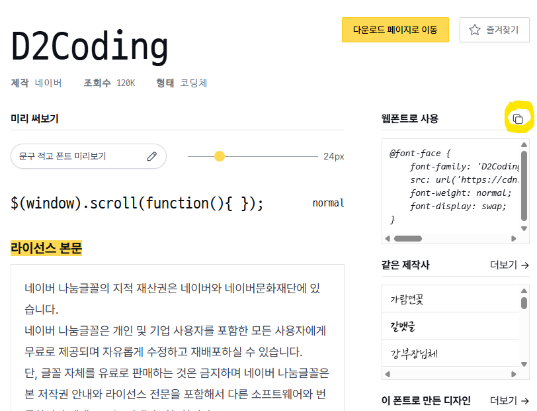Select the 강부장님체 font in the list
Image resolution: width=537 pixels, height=411 pixels.
451,353
